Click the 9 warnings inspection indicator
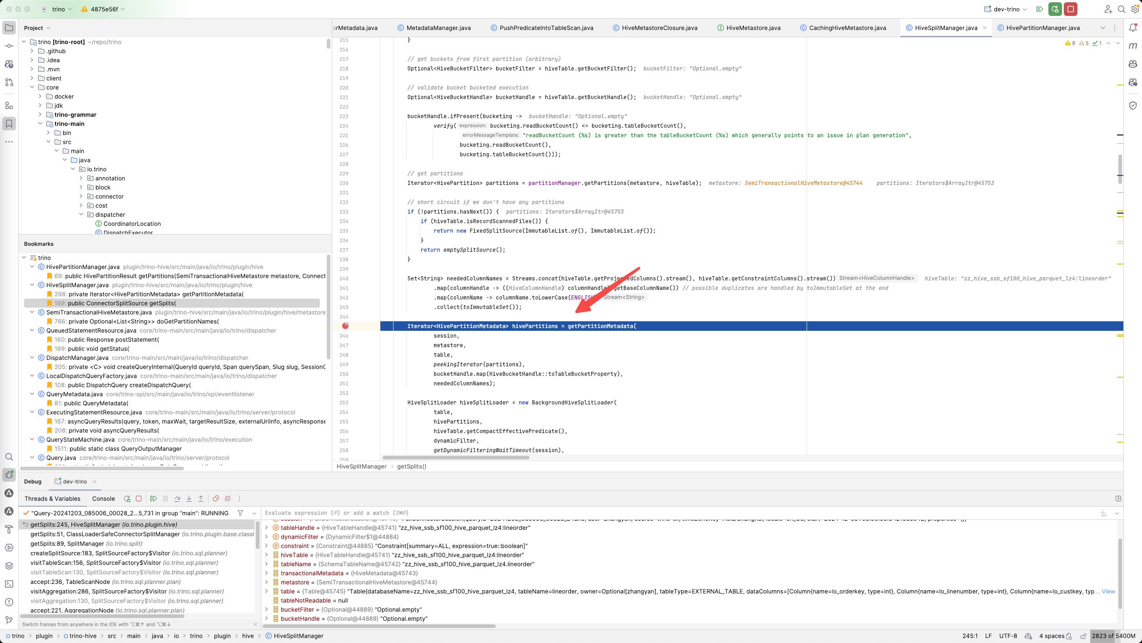This screenshot has width=1142, height=643. click(1070, 43)
